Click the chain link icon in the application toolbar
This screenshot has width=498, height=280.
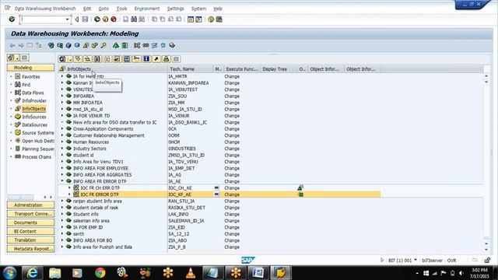click(x=146, y=45)
